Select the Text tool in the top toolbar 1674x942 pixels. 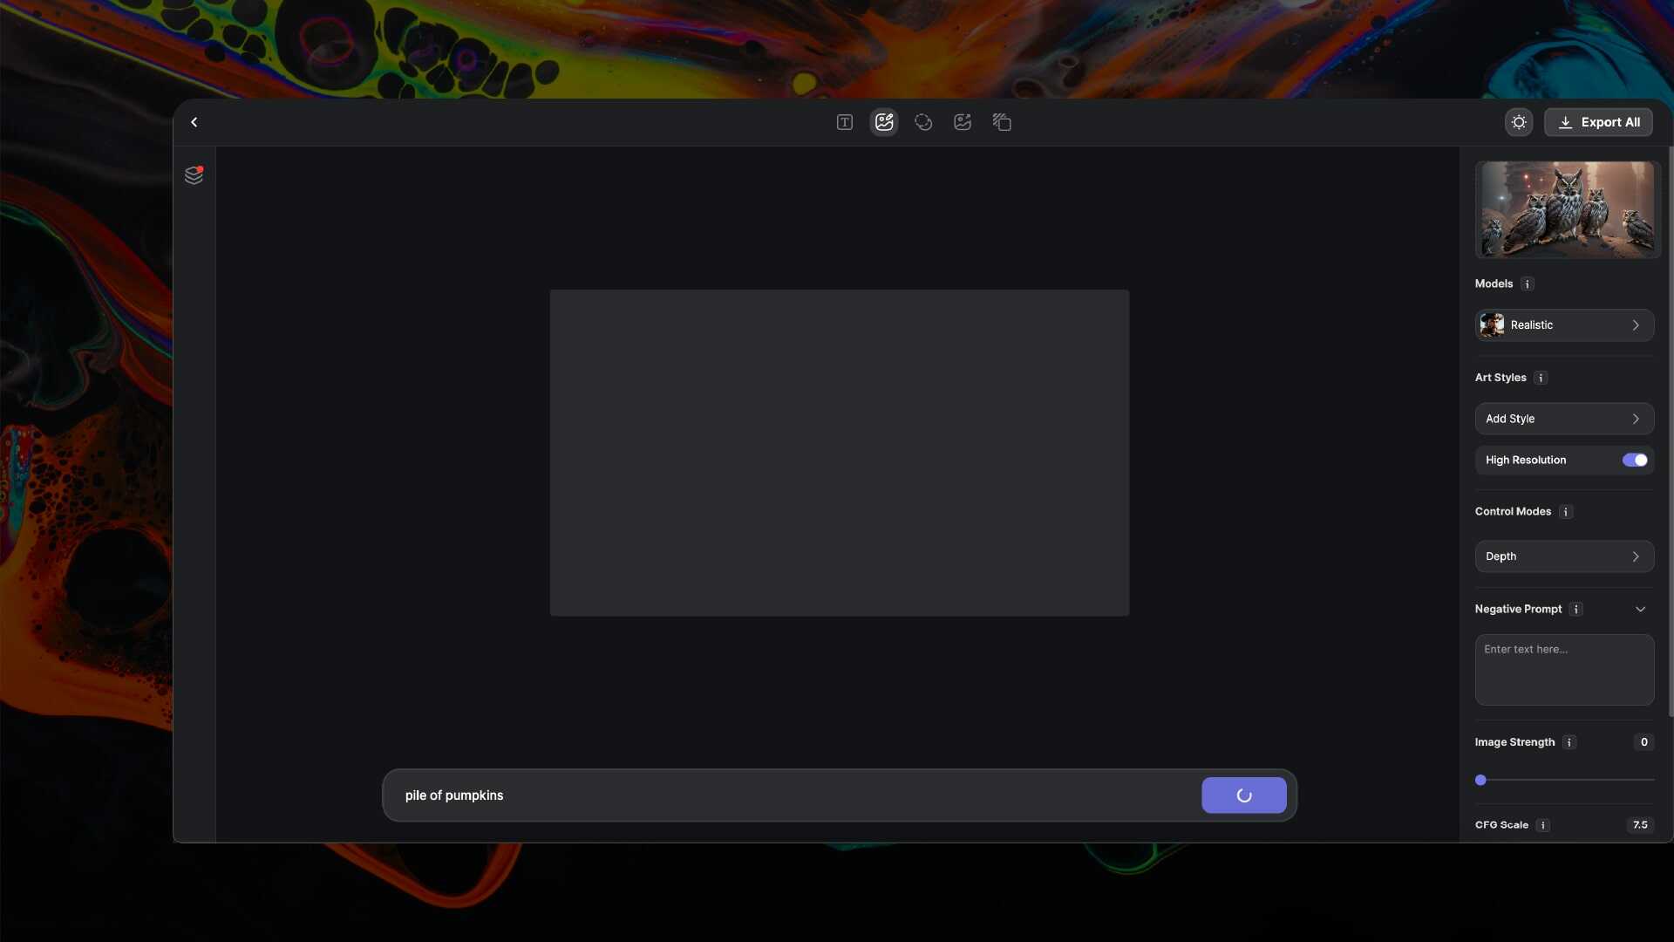coord(844,122)
